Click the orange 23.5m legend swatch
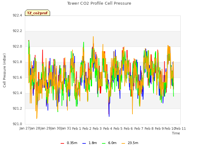 point(123,143)
